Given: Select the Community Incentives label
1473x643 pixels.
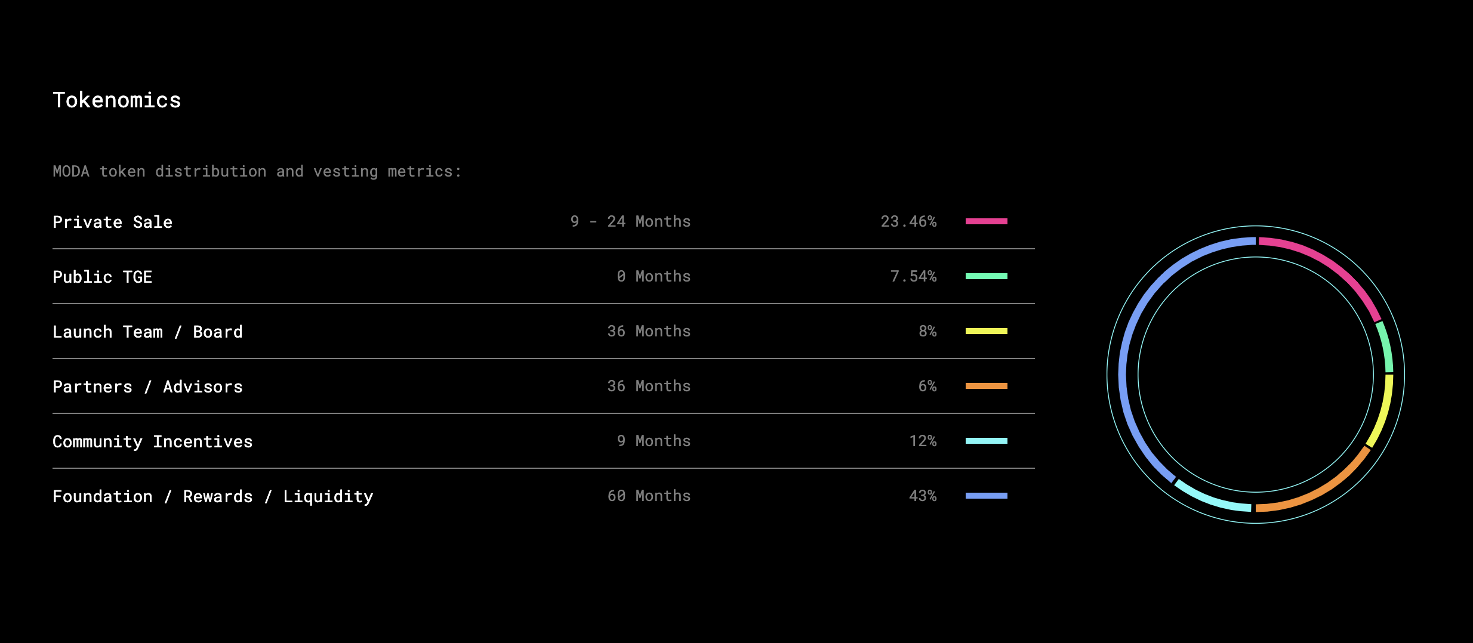Looking at the screenshot, I should 152,441.
